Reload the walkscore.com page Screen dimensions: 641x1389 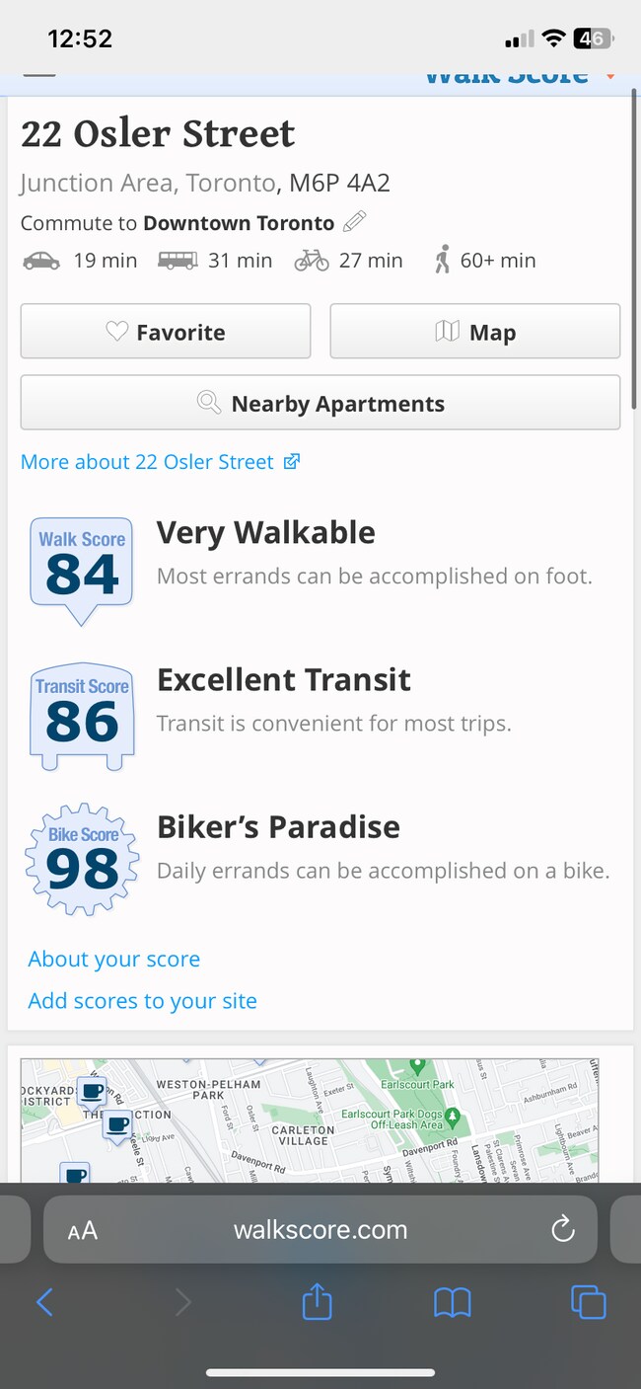[562, 1229]
